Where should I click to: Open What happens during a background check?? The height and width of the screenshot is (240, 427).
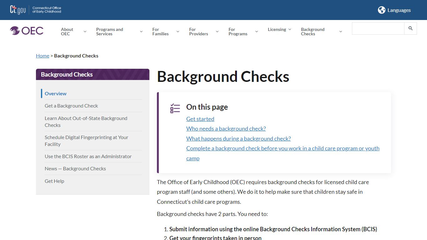[239, 138]
